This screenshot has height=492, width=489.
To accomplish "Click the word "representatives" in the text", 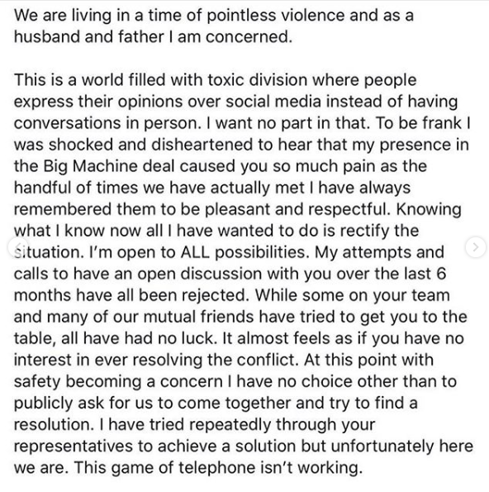I will [x=73, y=447].
